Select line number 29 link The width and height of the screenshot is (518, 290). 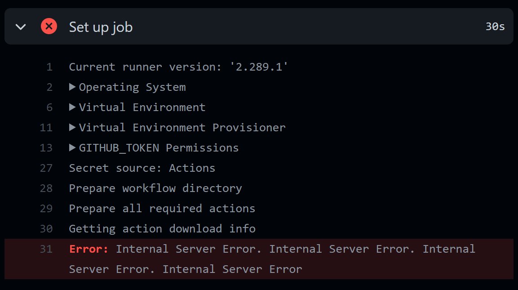[46, 209]
